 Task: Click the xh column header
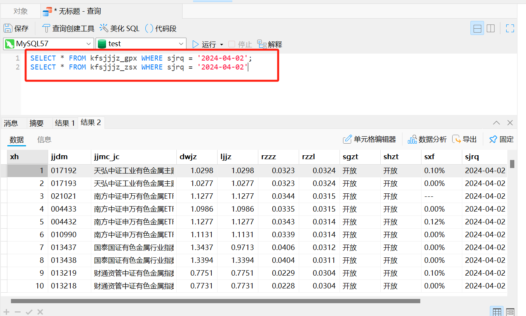coord(28,157)
